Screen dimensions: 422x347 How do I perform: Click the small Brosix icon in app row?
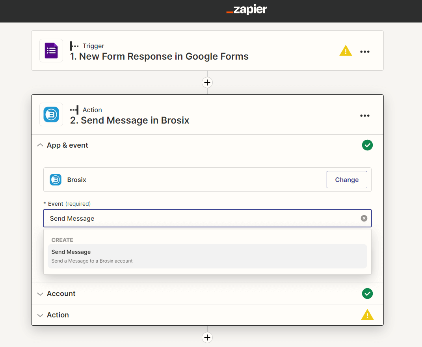(x=56, y=180)
